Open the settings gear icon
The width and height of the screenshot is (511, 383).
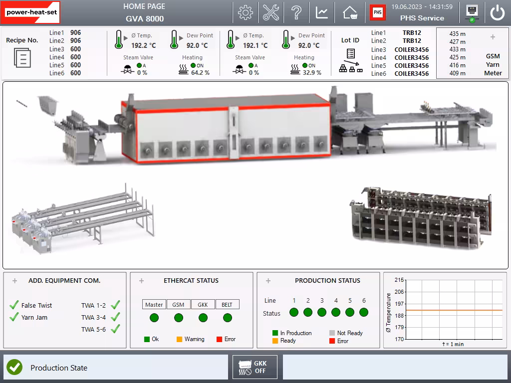(x=245, y=13)
